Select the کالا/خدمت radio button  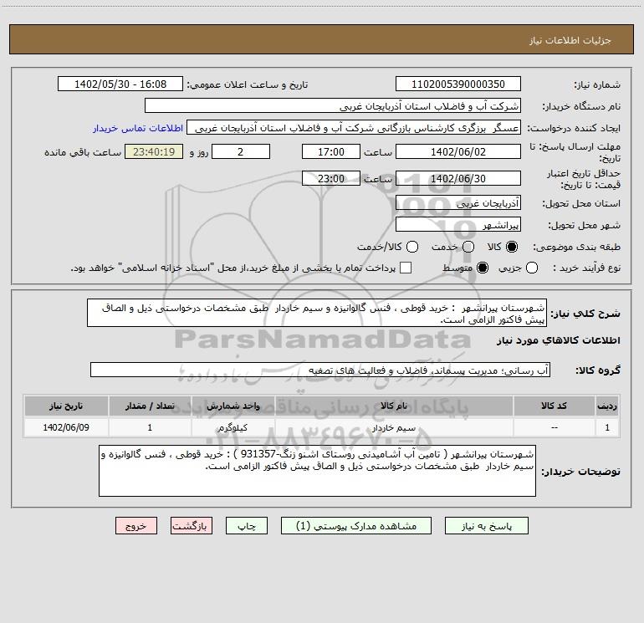412,247
